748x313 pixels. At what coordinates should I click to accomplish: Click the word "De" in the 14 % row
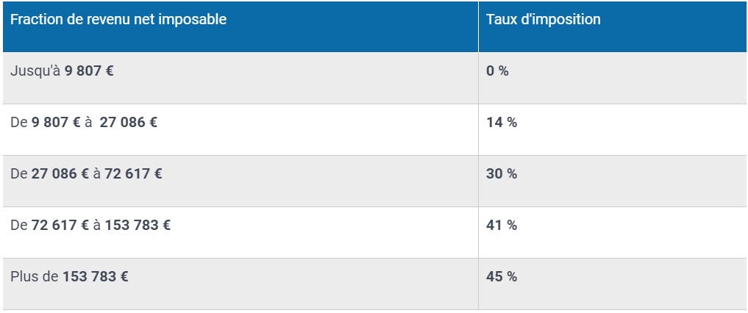(x=19, y=123)
